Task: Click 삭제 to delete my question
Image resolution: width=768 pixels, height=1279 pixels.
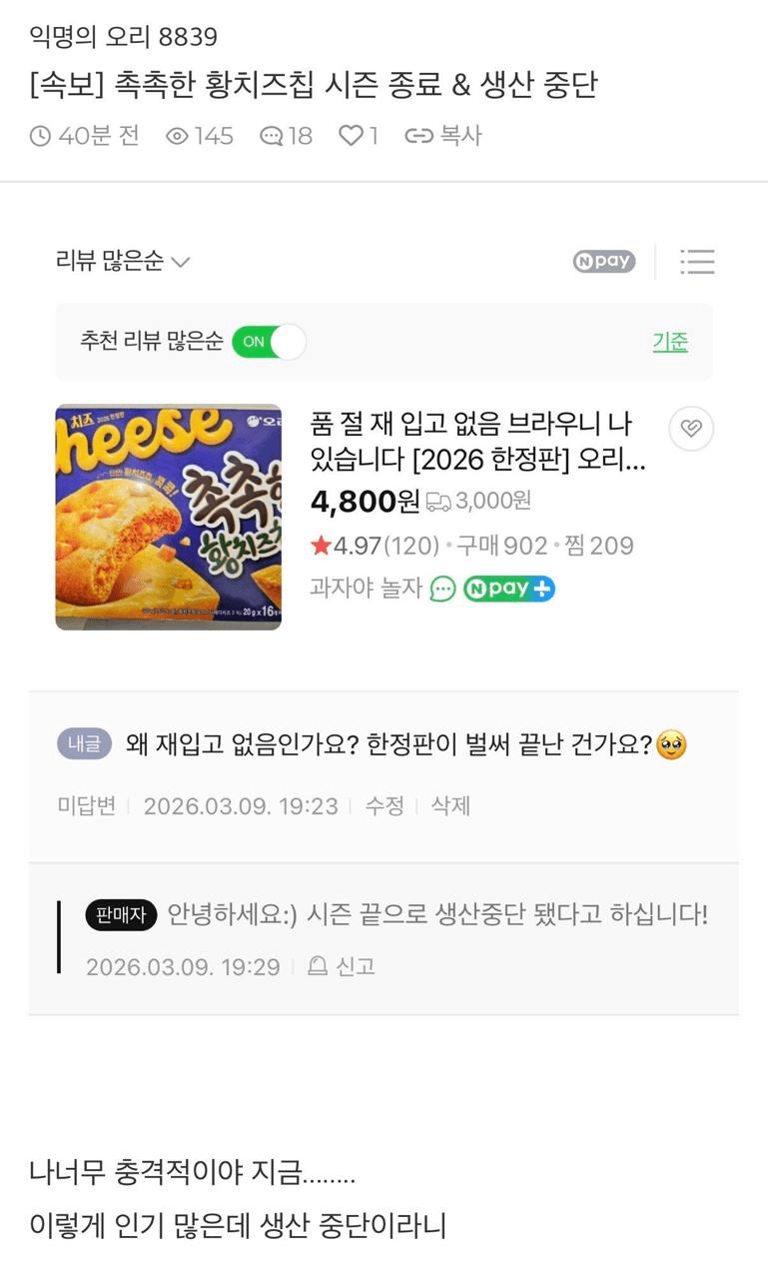Action: tap(450, 805)
